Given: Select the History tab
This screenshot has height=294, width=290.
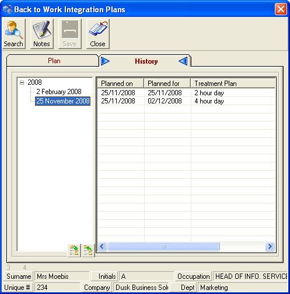Looking at the screenshot, I should tap(146, 61).
